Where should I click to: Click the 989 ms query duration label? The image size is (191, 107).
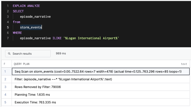(x=61, y=53)
